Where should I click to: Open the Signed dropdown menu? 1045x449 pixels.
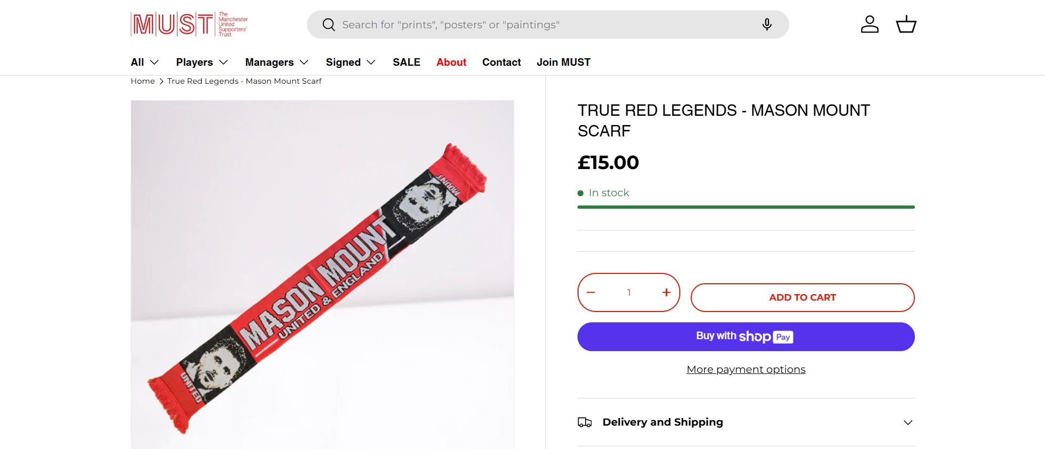pos(351,63)
